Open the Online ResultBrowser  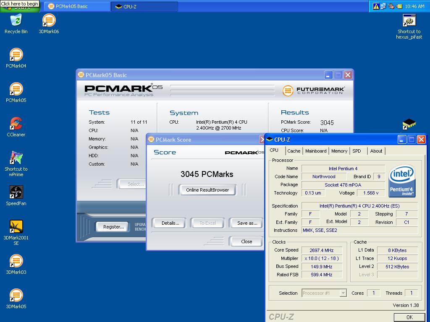point(207,190)
